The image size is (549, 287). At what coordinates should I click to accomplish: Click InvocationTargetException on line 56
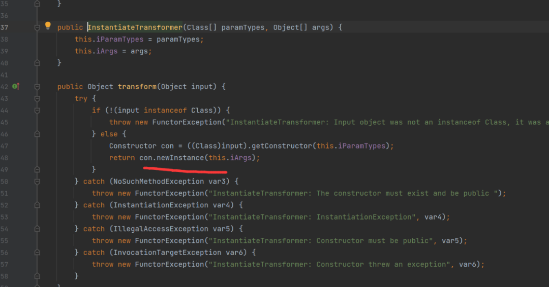click(167, 253)
